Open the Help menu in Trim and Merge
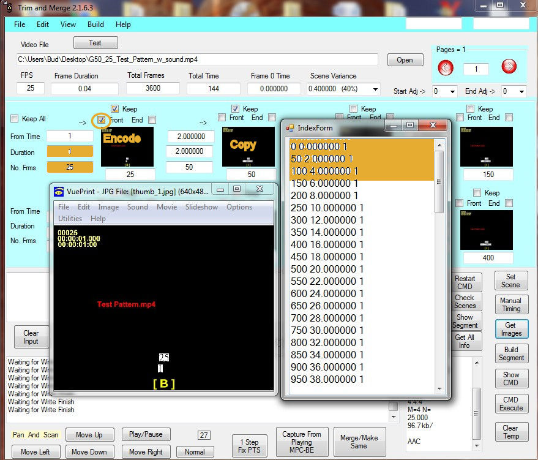The width and height of the screenshot is (538, 460). point(123,25)
